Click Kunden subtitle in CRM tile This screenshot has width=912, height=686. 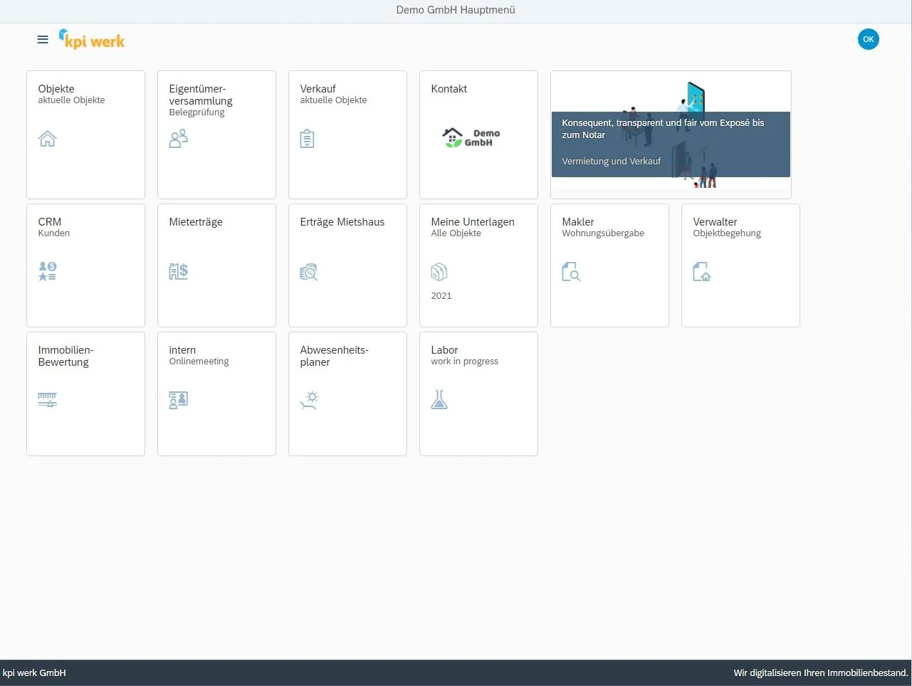click(54, 233)
